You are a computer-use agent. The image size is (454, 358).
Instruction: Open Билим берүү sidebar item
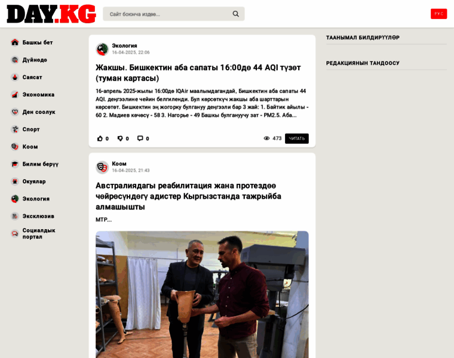coord(40,164)
